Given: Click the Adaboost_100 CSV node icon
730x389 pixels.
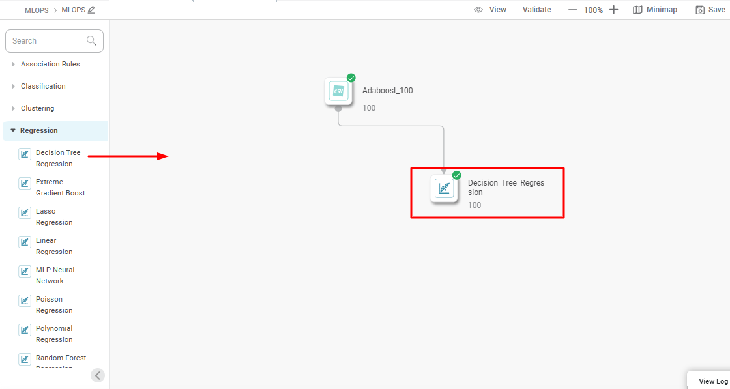Looking at the screenshot, I should tap(338, 91).
